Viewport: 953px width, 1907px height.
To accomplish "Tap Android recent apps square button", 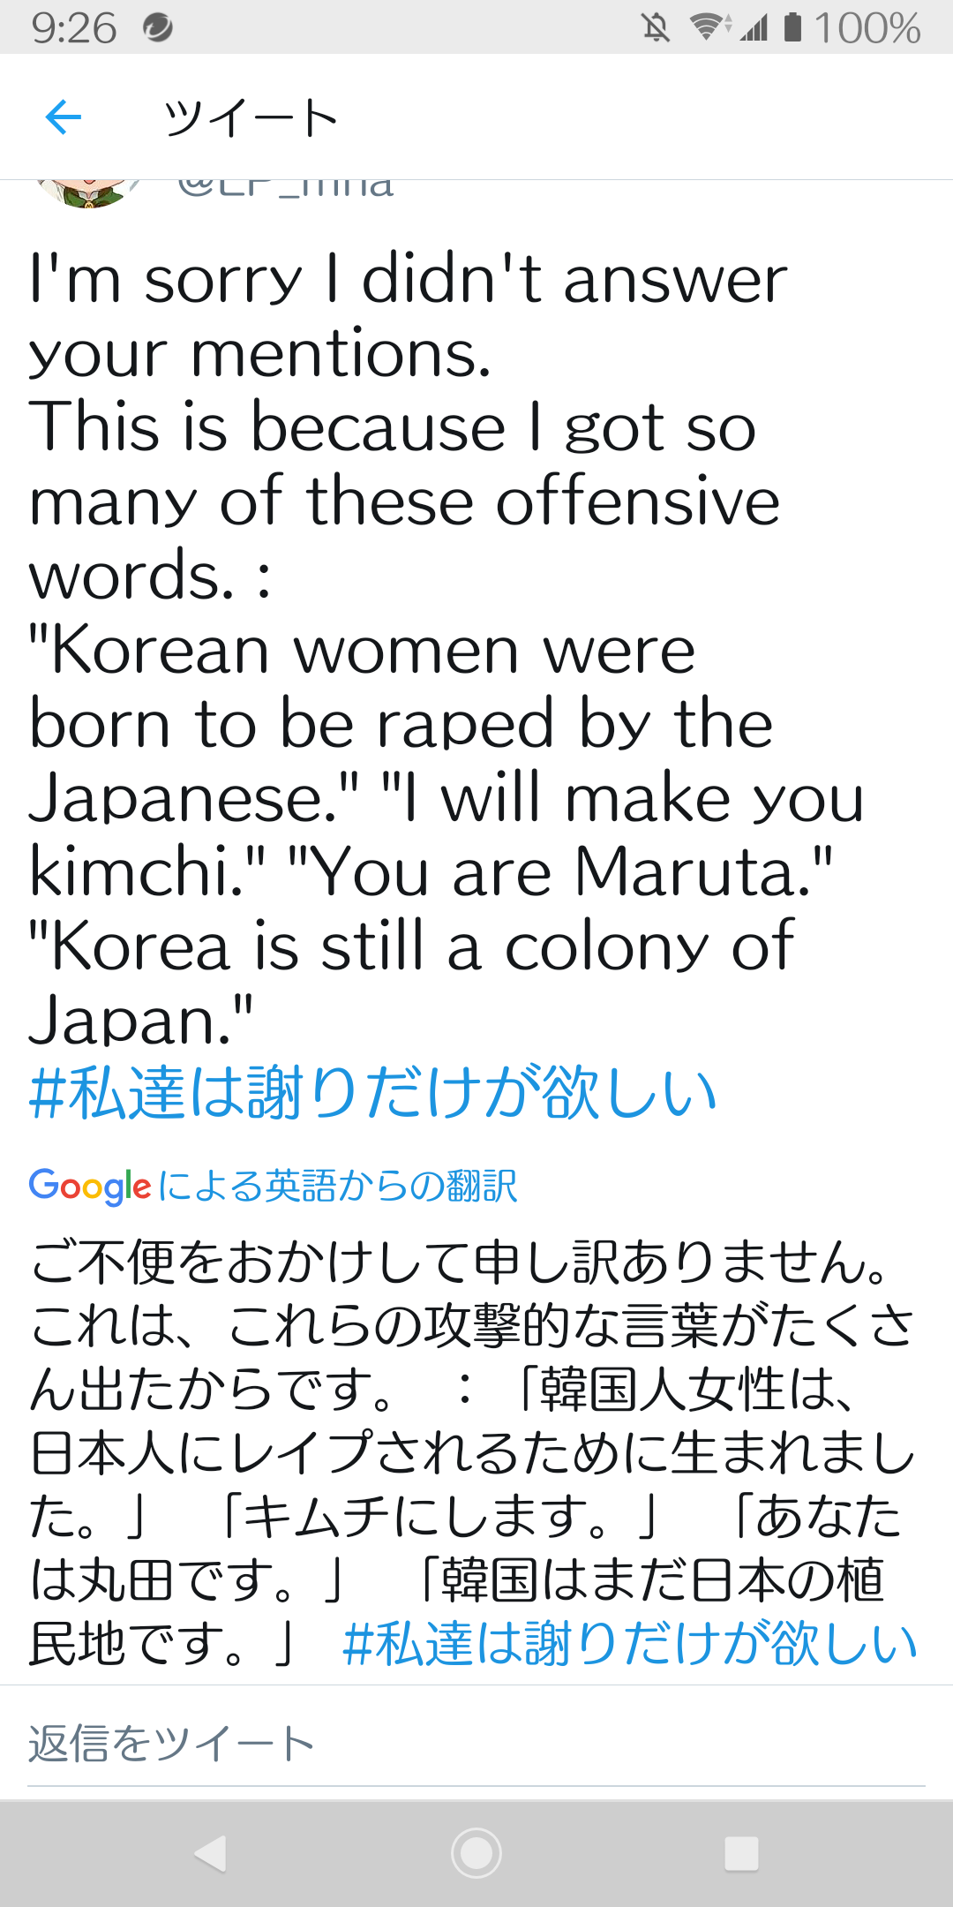I will pos(741,1853).
